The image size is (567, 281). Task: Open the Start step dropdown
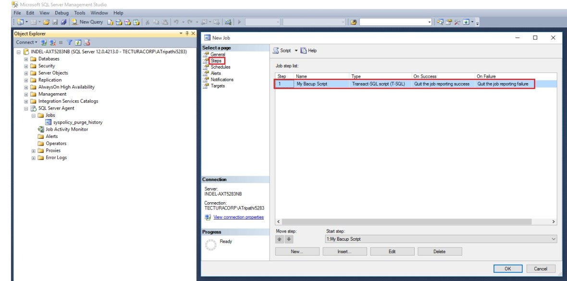pyautogui.click(x=554, y=239)
